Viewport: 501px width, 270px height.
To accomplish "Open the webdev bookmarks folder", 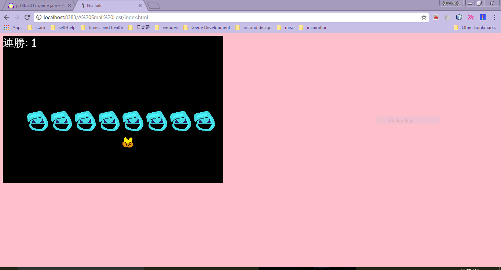I will 167,28.
